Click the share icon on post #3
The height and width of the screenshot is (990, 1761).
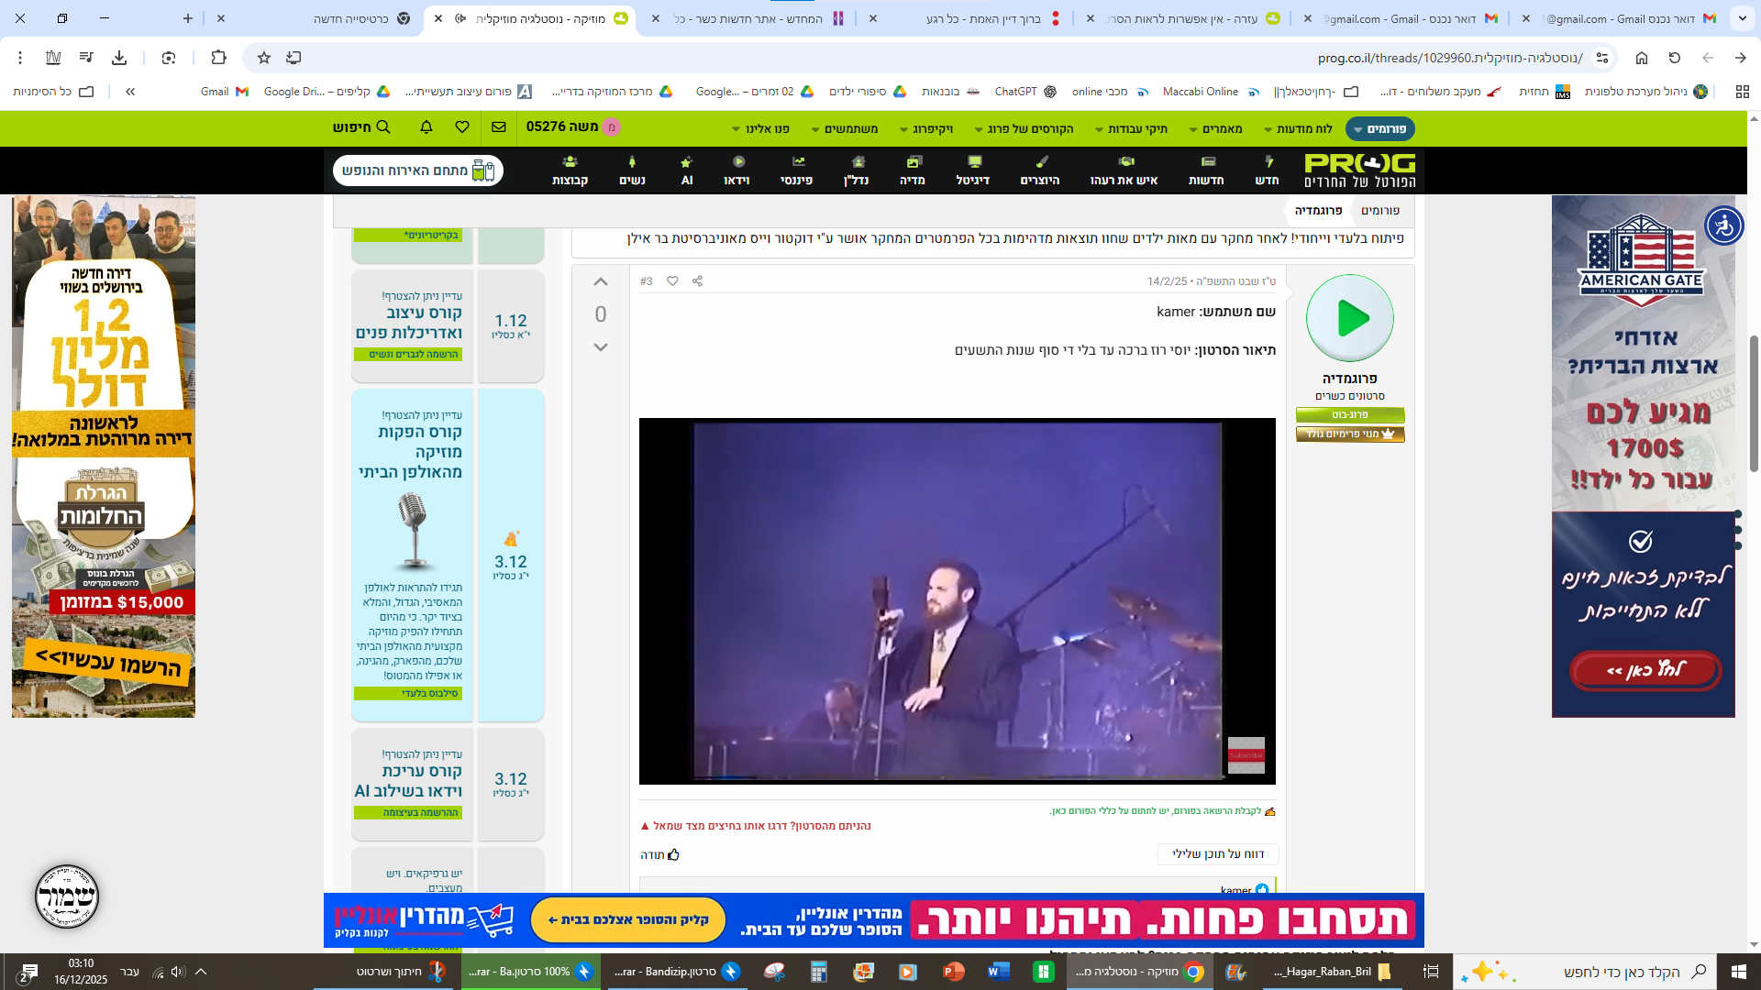(697, 281)
